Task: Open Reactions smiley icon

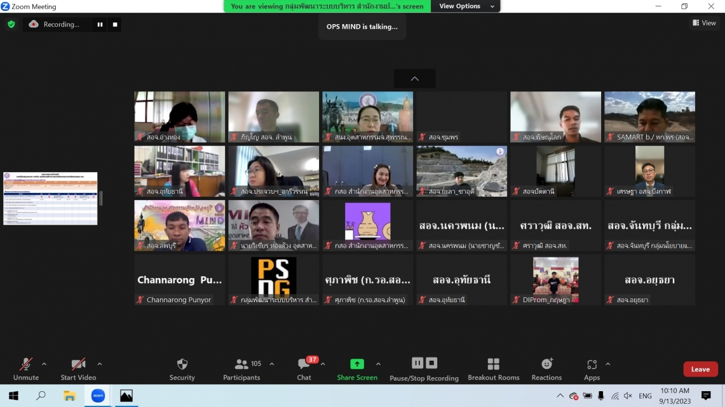Action: pyautogui.click(x=546, y=364)
